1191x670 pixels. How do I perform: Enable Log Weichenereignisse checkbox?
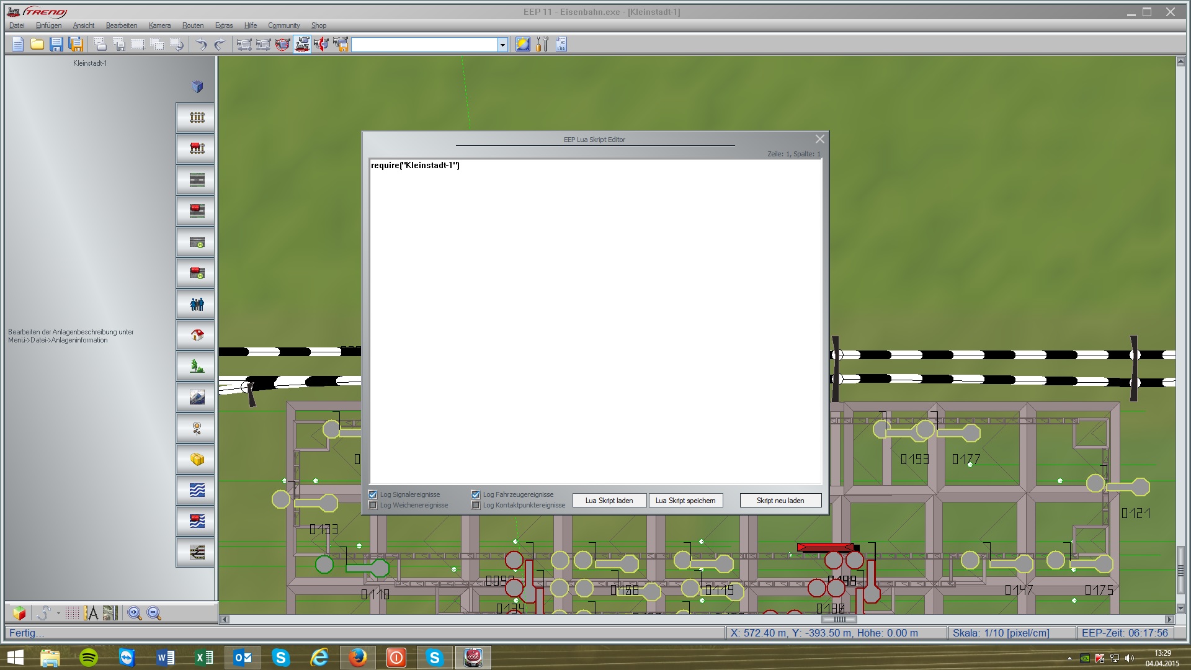tap(373, 505)
